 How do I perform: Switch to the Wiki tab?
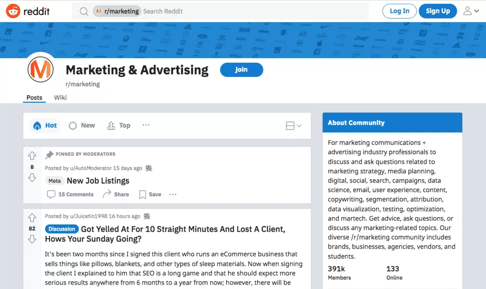[x=60, y=98]
